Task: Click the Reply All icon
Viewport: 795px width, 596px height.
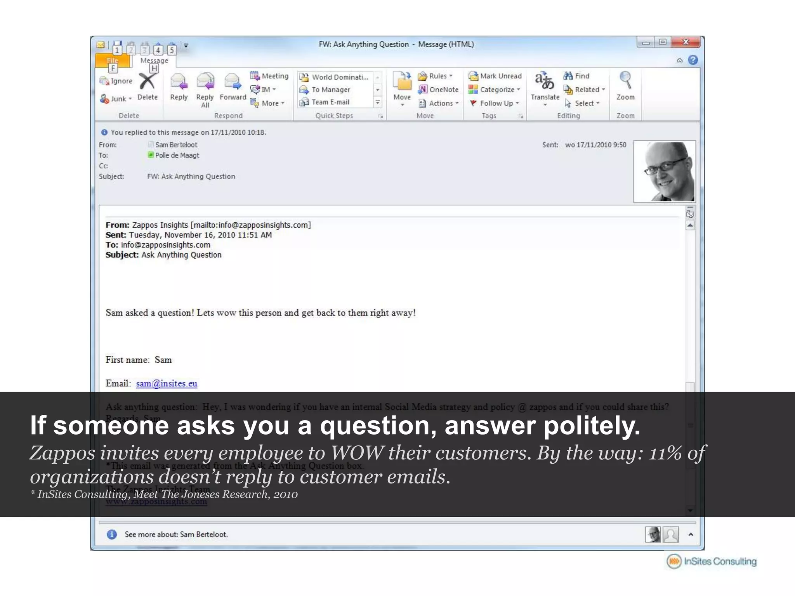Action: coord(205,90)
